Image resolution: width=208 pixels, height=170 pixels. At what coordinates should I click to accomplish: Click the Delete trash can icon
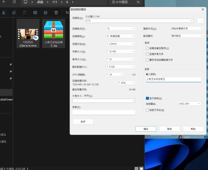(x=56, y=12)
